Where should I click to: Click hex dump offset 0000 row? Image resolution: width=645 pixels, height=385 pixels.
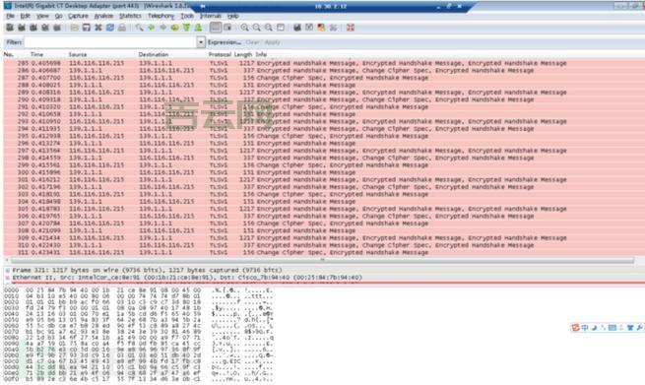pos(139,290)
